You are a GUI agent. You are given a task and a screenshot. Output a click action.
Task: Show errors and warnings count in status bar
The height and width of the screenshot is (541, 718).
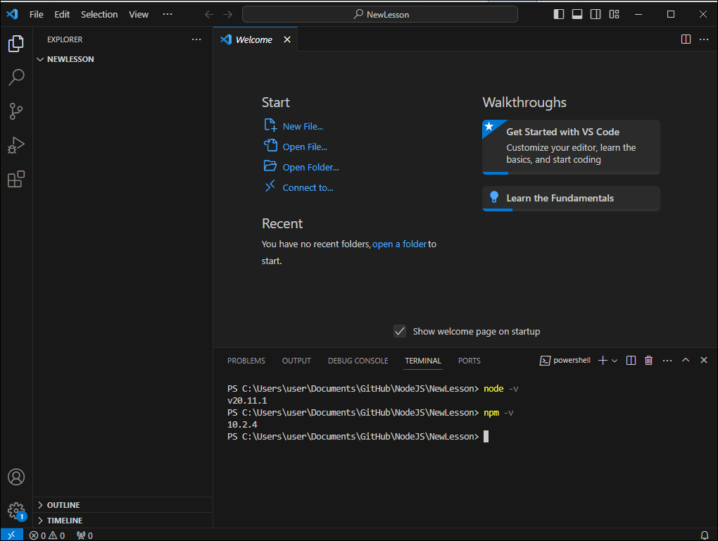(x=47, y=535)
